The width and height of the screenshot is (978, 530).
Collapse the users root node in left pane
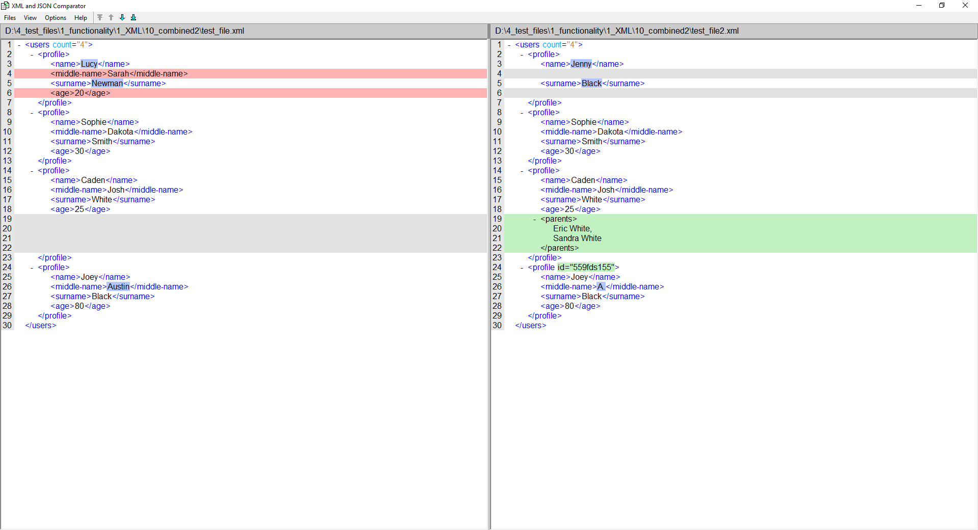point(19,45)
